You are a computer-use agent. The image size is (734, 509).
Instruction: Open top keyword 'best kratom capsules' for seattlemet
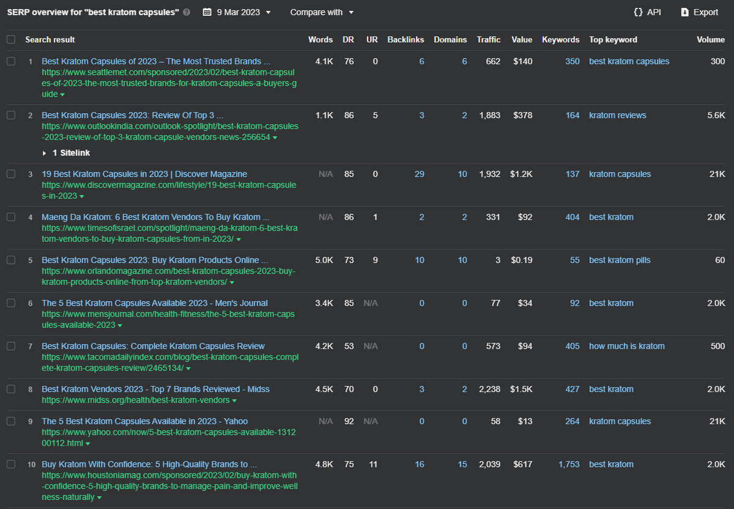[629, 61]
